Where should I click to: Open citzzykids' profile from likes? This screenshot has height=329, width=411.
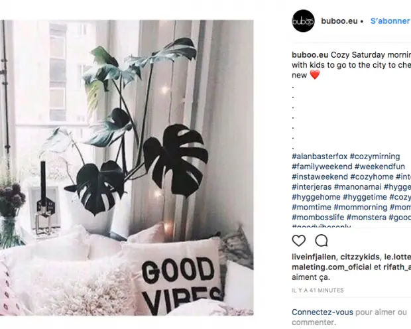(360, 257)
